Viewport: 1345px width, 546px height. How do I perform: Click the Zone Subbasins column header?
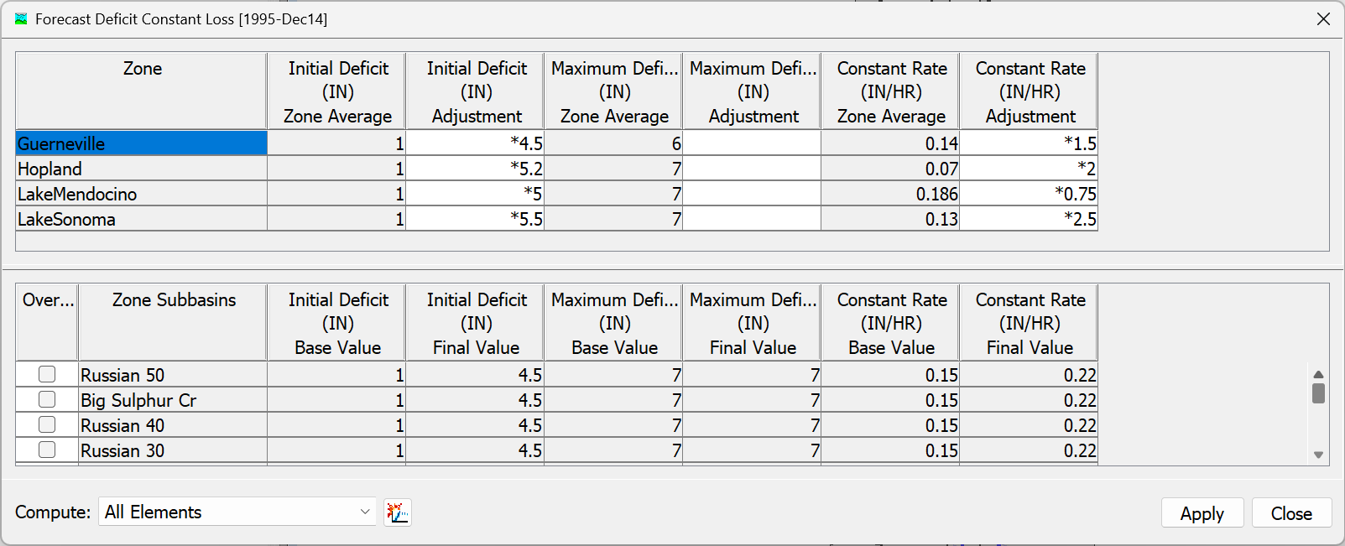(x=174, y=323)
